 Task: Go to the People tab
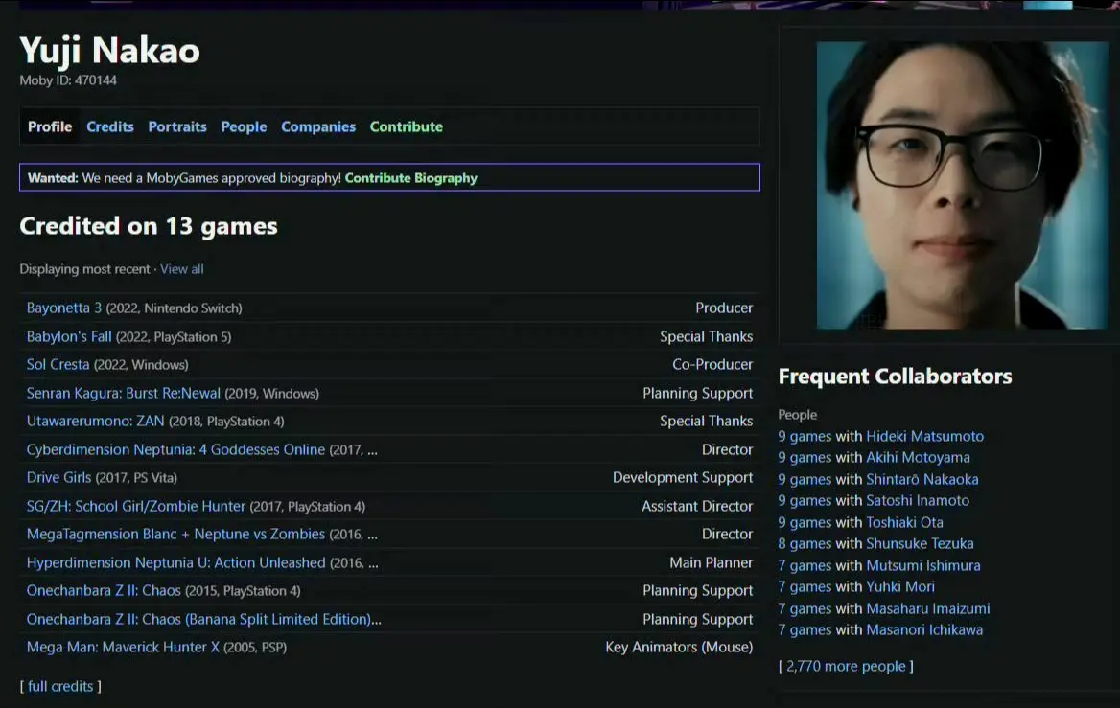(244, 127)
